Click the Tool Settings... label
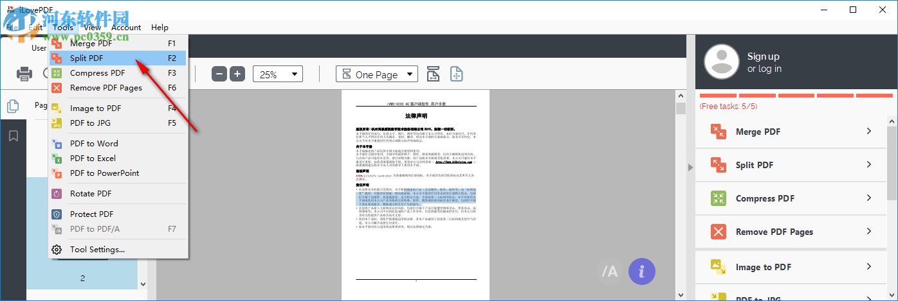 [97, 250]
